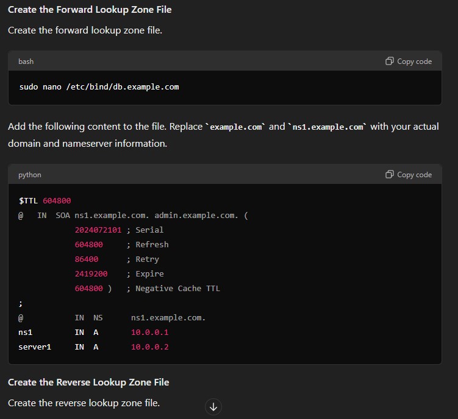
Task: Click the serial number 2024072101
Action: click(98, 230)
